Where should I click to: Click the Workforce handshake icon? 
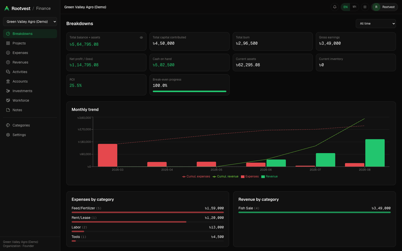pyautogui.click(x=8, y=100)
